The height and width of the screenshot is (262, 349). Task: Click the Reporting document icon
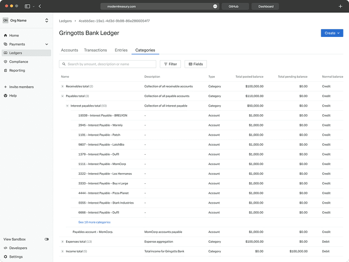(6, 70)
